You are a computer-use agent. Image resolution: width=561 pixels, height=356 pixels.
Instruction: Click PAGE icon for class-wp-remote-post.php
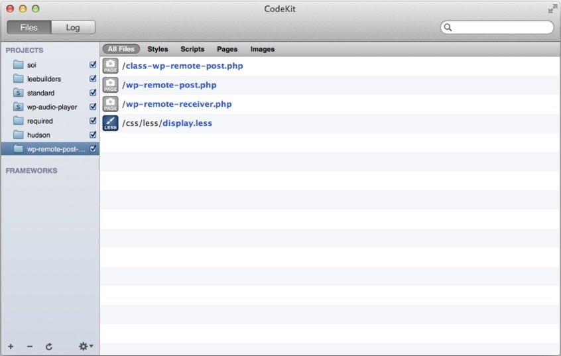(110, 66)
